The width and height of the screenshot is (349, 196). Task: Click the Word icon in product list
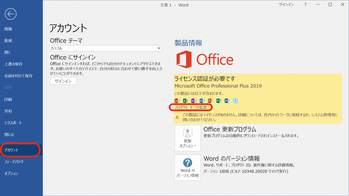pyautogui.click(x=227, y=101)
